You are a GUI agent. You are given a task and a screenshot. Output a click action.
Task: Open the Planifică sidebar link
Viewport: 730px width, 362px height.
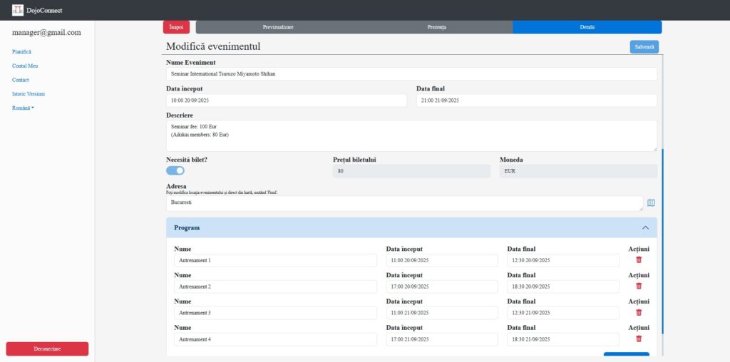[22, 51]
